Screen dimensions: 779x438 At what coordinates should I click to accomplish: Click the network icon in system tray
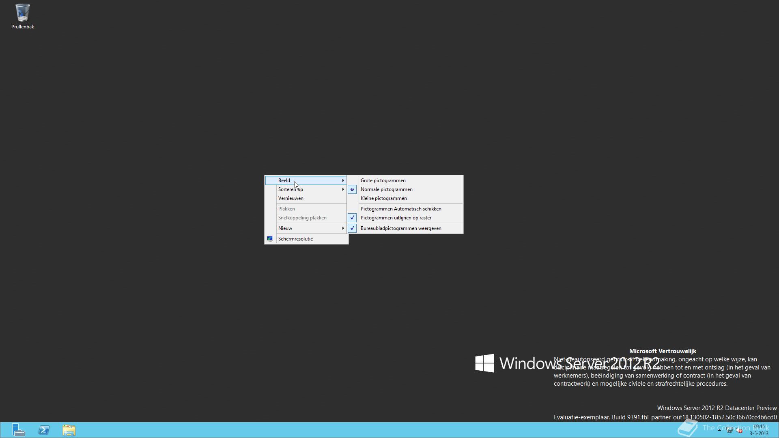pos(730,430)
